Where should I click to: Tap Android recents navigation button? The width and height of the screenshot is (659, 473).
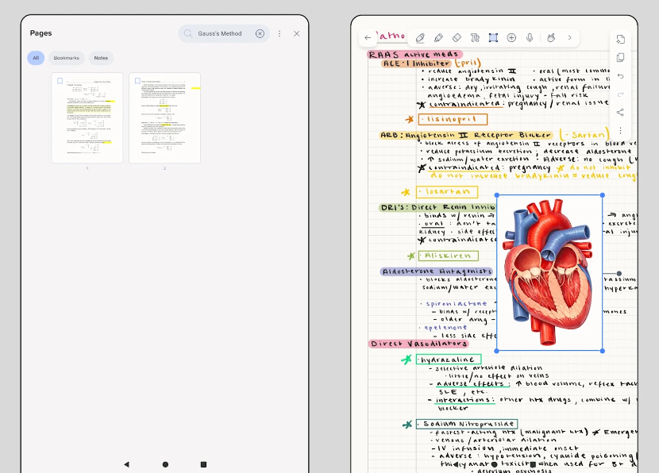tap(203, 464)
